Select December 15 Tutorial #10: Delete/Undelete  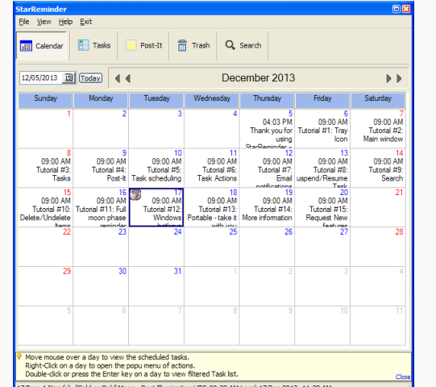coord(45,207)
